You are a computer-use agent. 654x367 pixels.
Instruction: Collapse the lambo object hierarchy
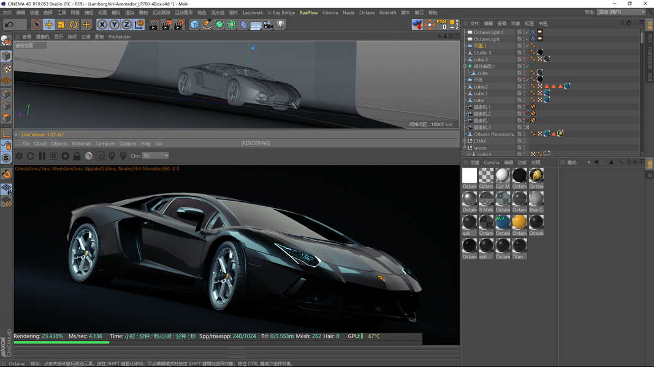[x=465, y=148]
